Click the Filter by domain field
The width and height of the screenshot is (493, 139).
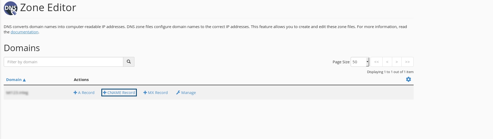coord(64,62)
